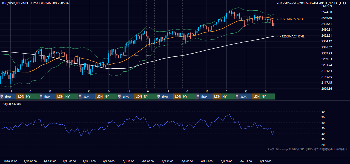Click price axis value 2346.02
Image resolution: width=350 pixels, height=164 pixels.
[326, 47]
